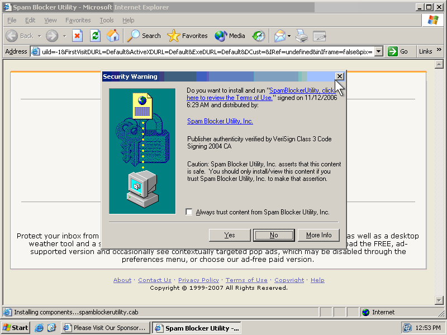447x335 pixels.
Task: Click the Internet Explorer title bar icon
Action: click(7, 7)
